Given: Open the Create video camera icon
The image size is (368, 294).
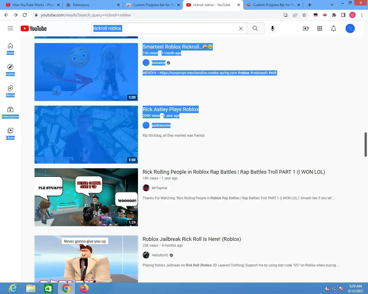Looking at the screenshot, I should [x=306, y=28].
